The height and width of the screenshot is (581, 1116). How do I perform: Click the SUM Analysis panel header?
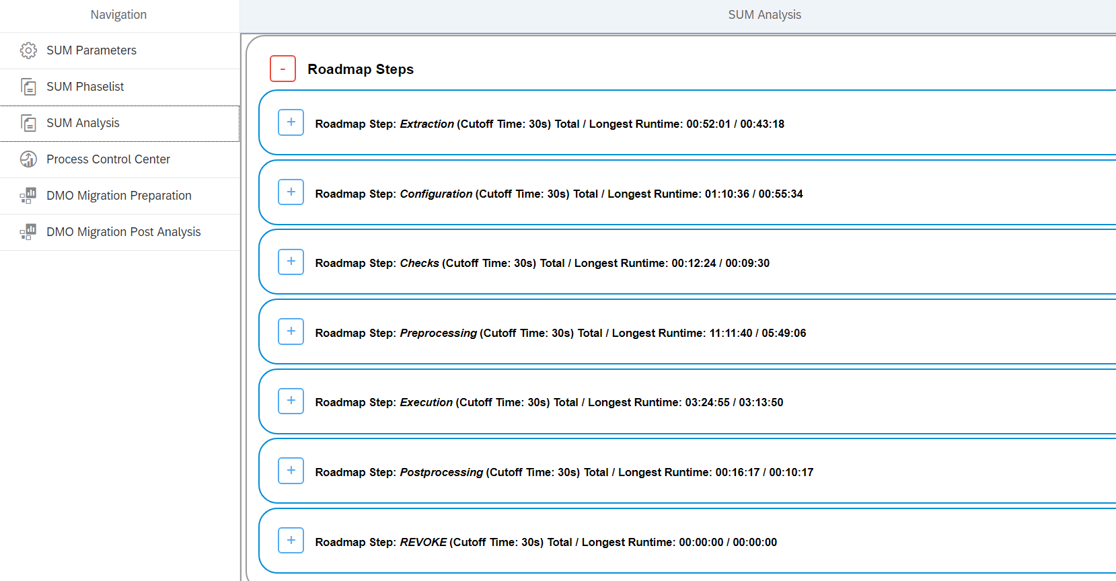tap(765, 15)
